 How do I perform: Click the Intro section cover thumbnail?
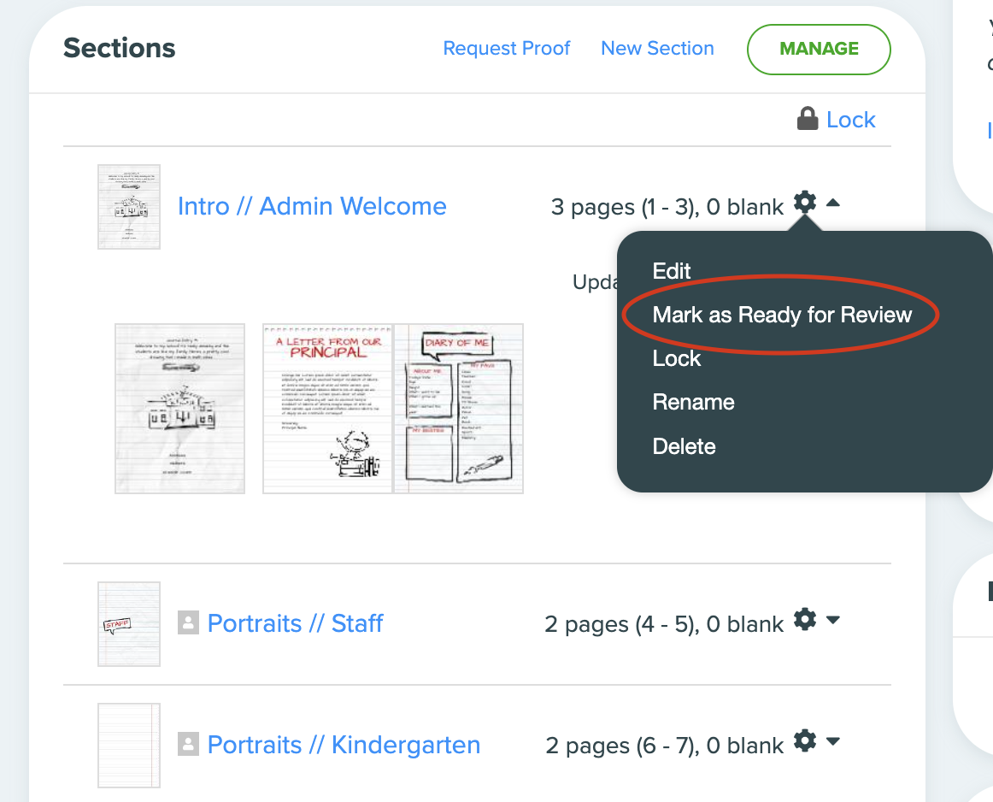129,207
